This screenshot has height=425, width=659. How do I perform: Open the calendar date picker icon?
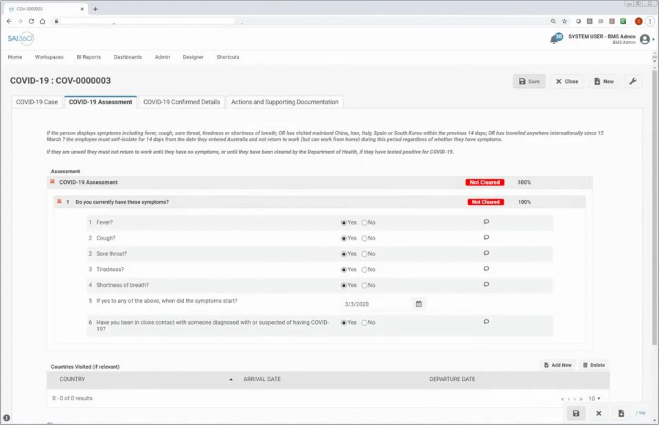419,303
